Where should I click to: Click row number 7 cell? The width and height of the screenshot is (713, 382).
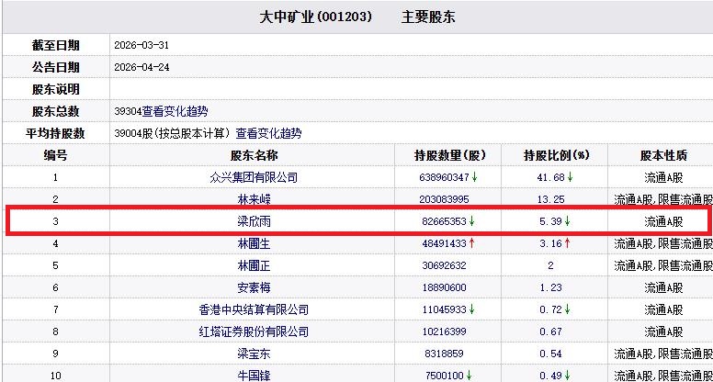55,309
